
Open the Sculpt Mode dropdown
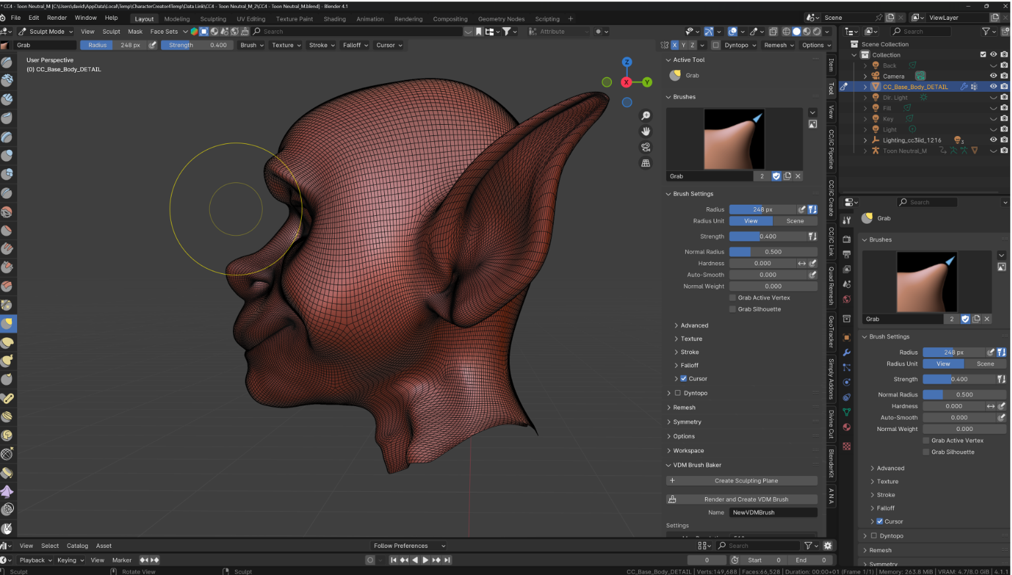[46, 32]
